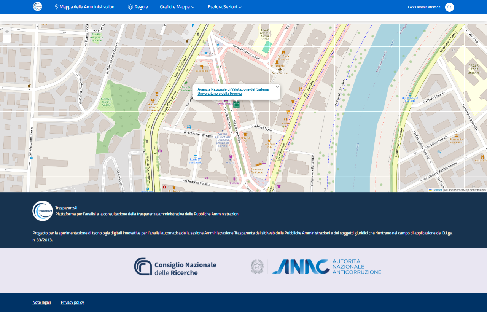The image size is (487, 312).
Task: Open the Leaflet attribution link
Action: coord(437,190)
